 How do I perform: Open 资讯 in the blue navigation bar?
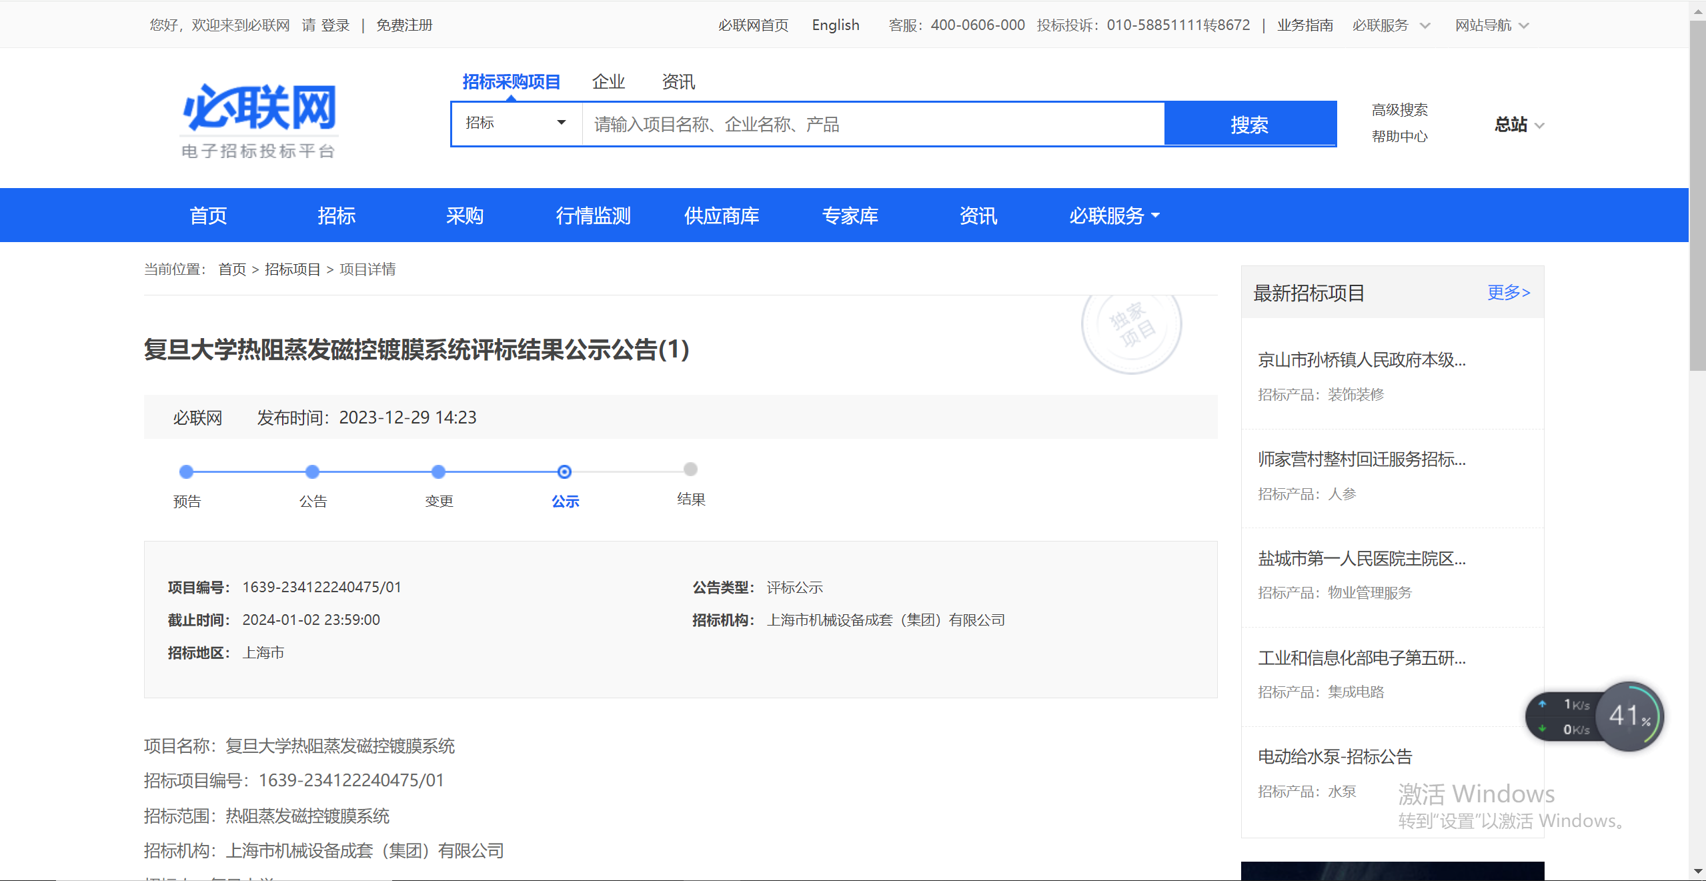point(978,215)
